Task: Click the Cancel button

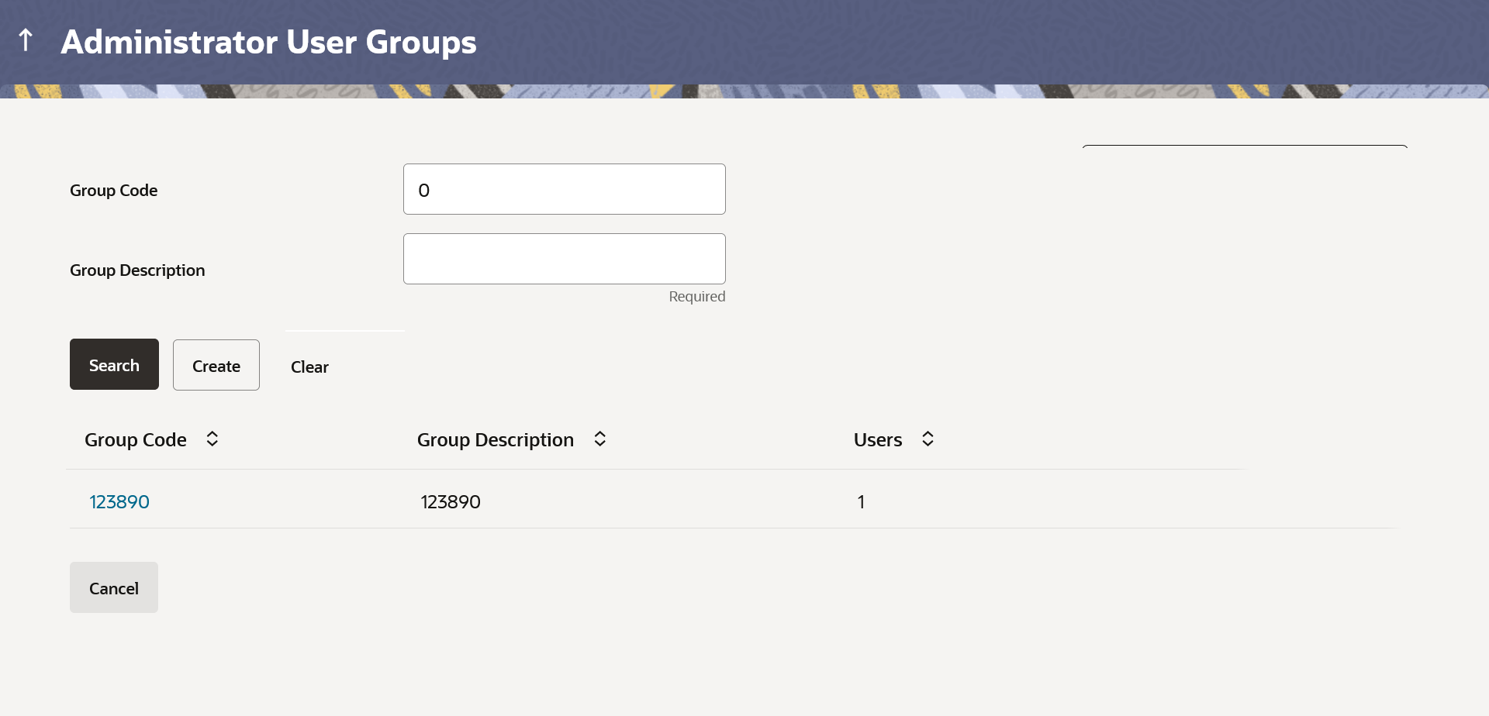Action: pyautogui.click(x=114, y=587)
